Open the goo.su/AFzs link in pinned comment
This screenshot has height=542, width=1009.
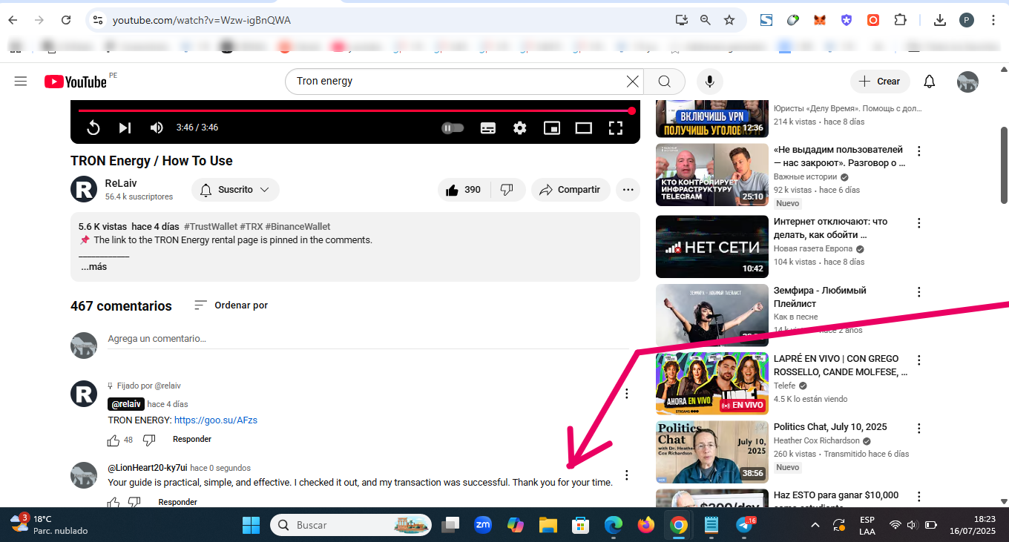(216, 420)
